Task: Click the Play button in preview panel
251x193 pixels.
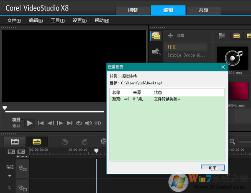Action: [30, 123]
